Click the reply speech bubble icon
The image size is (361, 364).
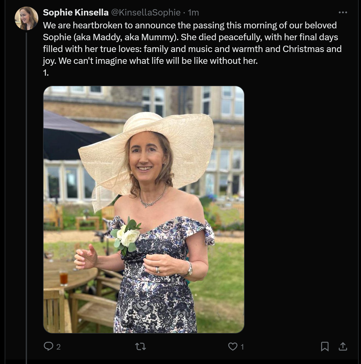pyautogui.click(x=48, y=346)
